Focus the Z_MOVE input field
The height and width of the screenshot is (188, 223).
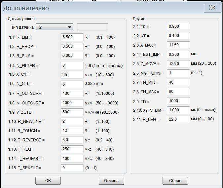pos(178,63)
